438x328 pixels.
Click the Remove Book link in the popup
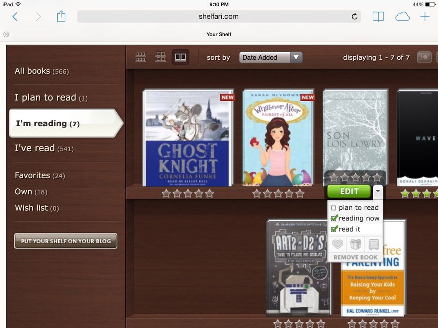[x=355, y=257]
